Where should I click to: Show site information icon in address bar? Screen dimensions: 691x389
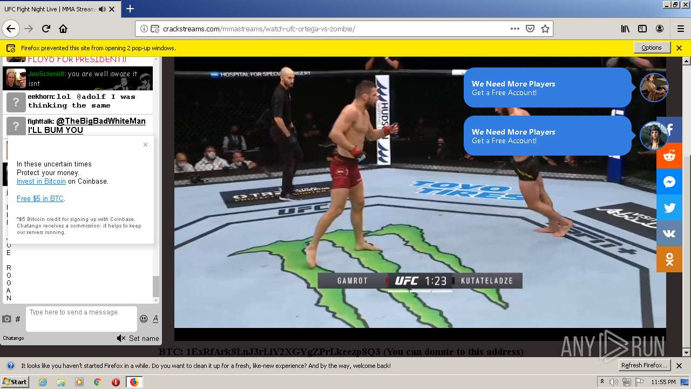point(144,29)
